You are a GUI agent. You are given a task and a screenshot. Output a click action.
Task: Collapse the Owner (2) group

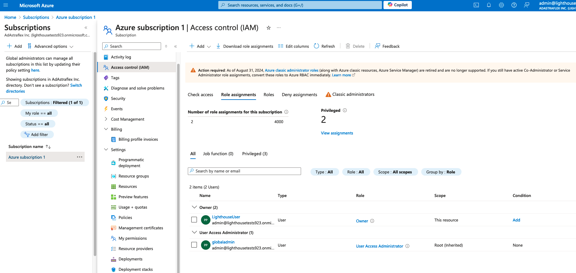coord(194,207)
